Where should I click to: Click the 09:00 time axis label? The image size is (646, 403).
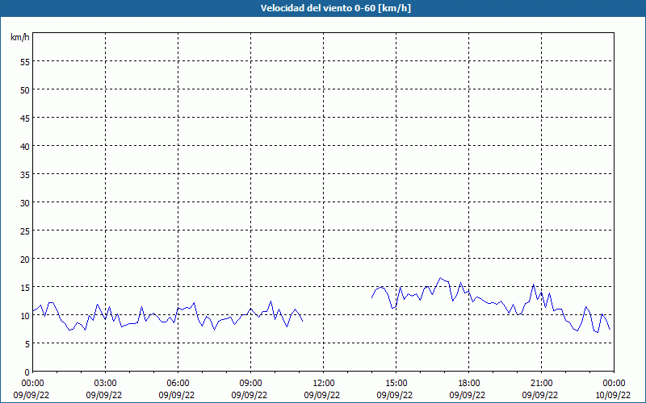(250, 384)
